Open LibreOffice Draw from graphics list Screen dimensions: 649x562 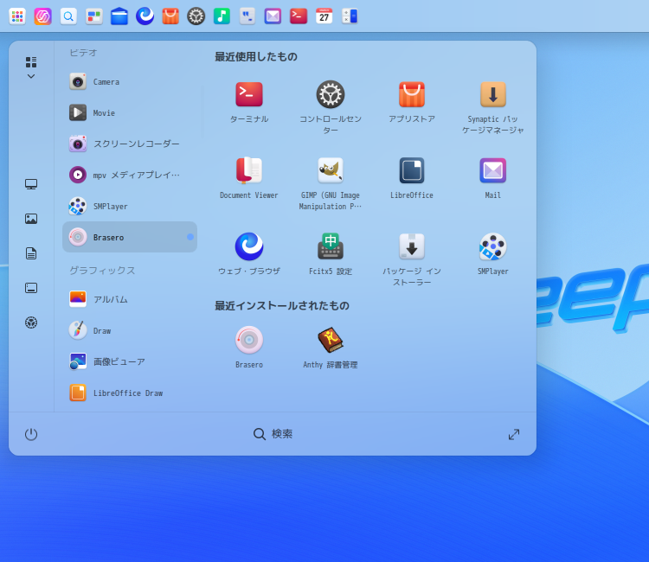[x=130, y=393]
